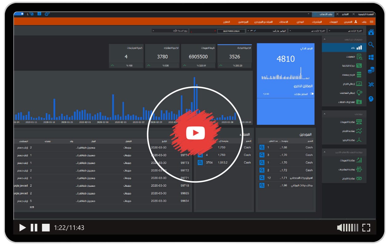Select the الكمية المشتراه card showing 3780
The height and width of the screenshot is (245, 388).
(x=162, y=56)
